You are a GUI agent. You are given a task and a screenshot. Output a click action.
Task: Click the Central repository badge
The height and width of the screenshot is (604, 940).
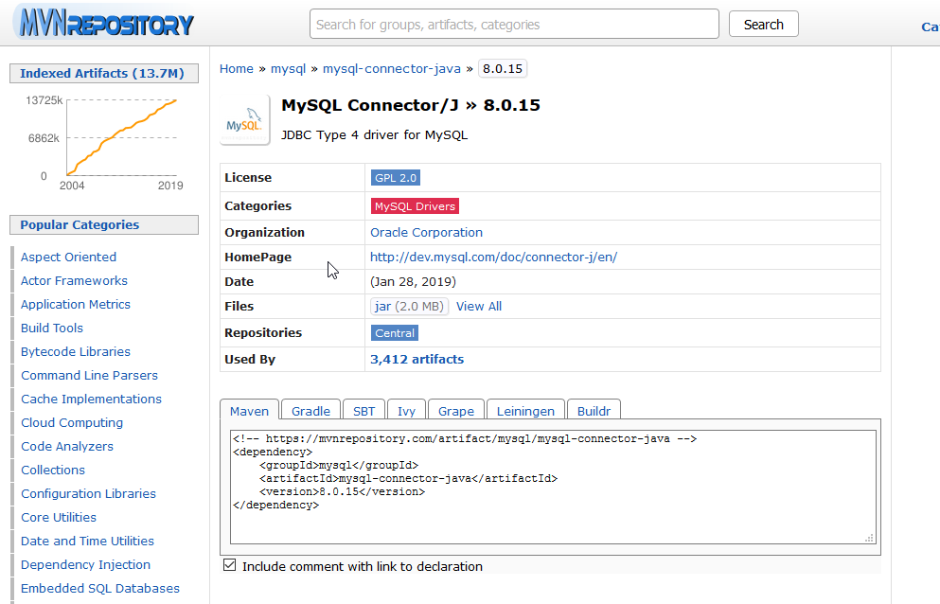point(395,333)
